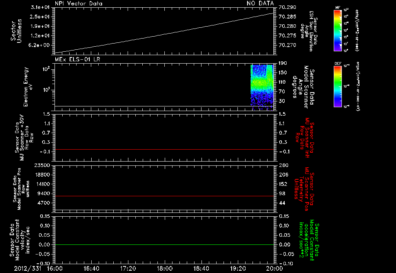Click the 19:20 time tick label
The image size is (396, 273).
pos(238,269)
